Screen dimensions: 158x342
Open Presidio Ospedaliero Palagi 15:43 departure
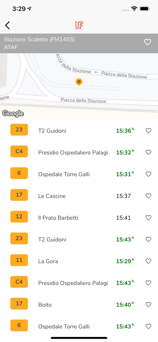(x=73, y=283)
